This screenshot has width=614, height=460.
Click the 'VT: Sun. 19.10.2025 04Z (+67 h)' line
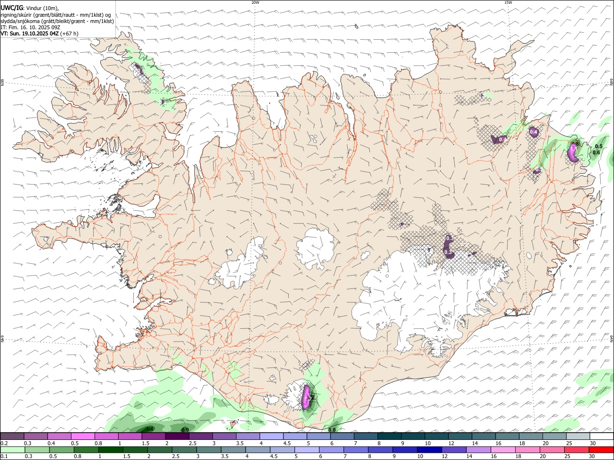[x=39, y=34]
